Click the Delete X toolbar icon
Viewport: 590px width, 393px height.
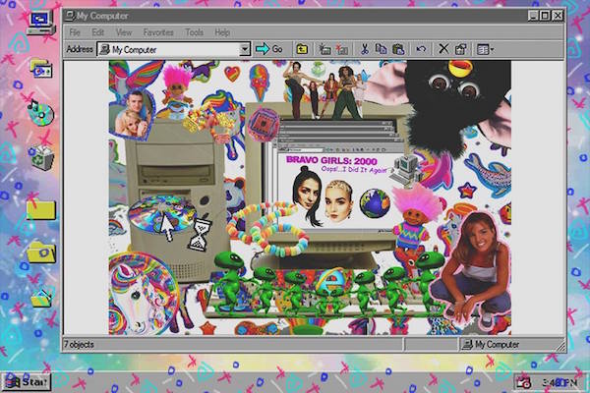[443, 49]
